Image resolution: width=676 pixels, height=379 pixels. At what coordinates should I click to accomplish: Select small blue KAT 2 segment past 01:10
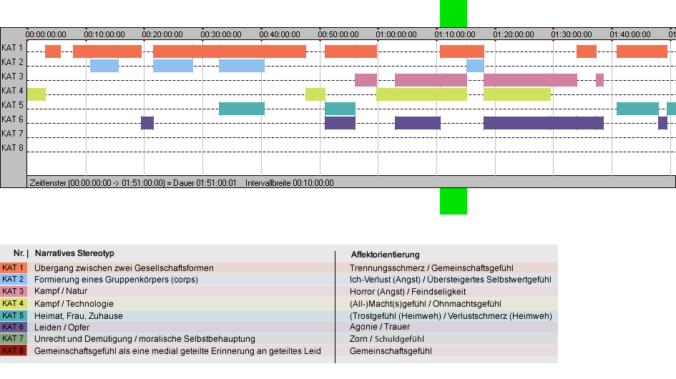click(475, 66)
